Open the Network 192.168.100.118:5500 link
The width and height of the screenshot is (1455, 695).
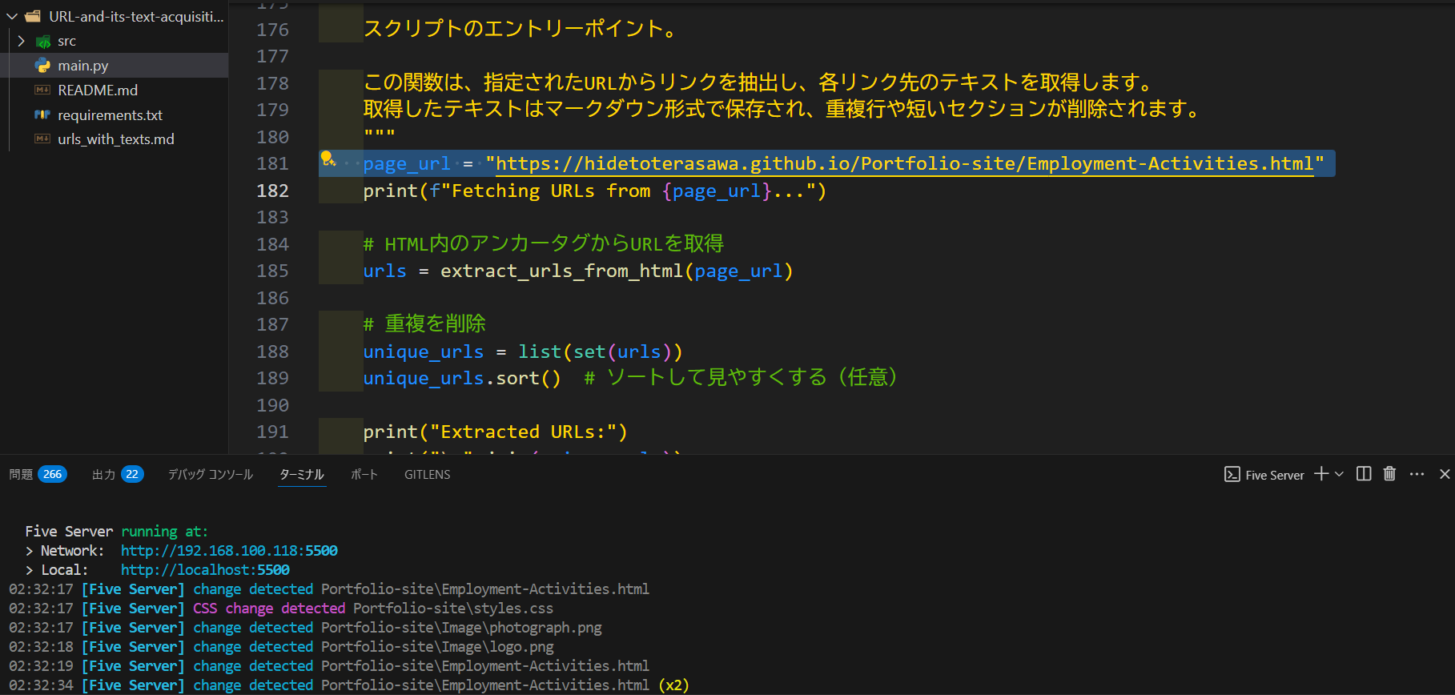[229, 551]
